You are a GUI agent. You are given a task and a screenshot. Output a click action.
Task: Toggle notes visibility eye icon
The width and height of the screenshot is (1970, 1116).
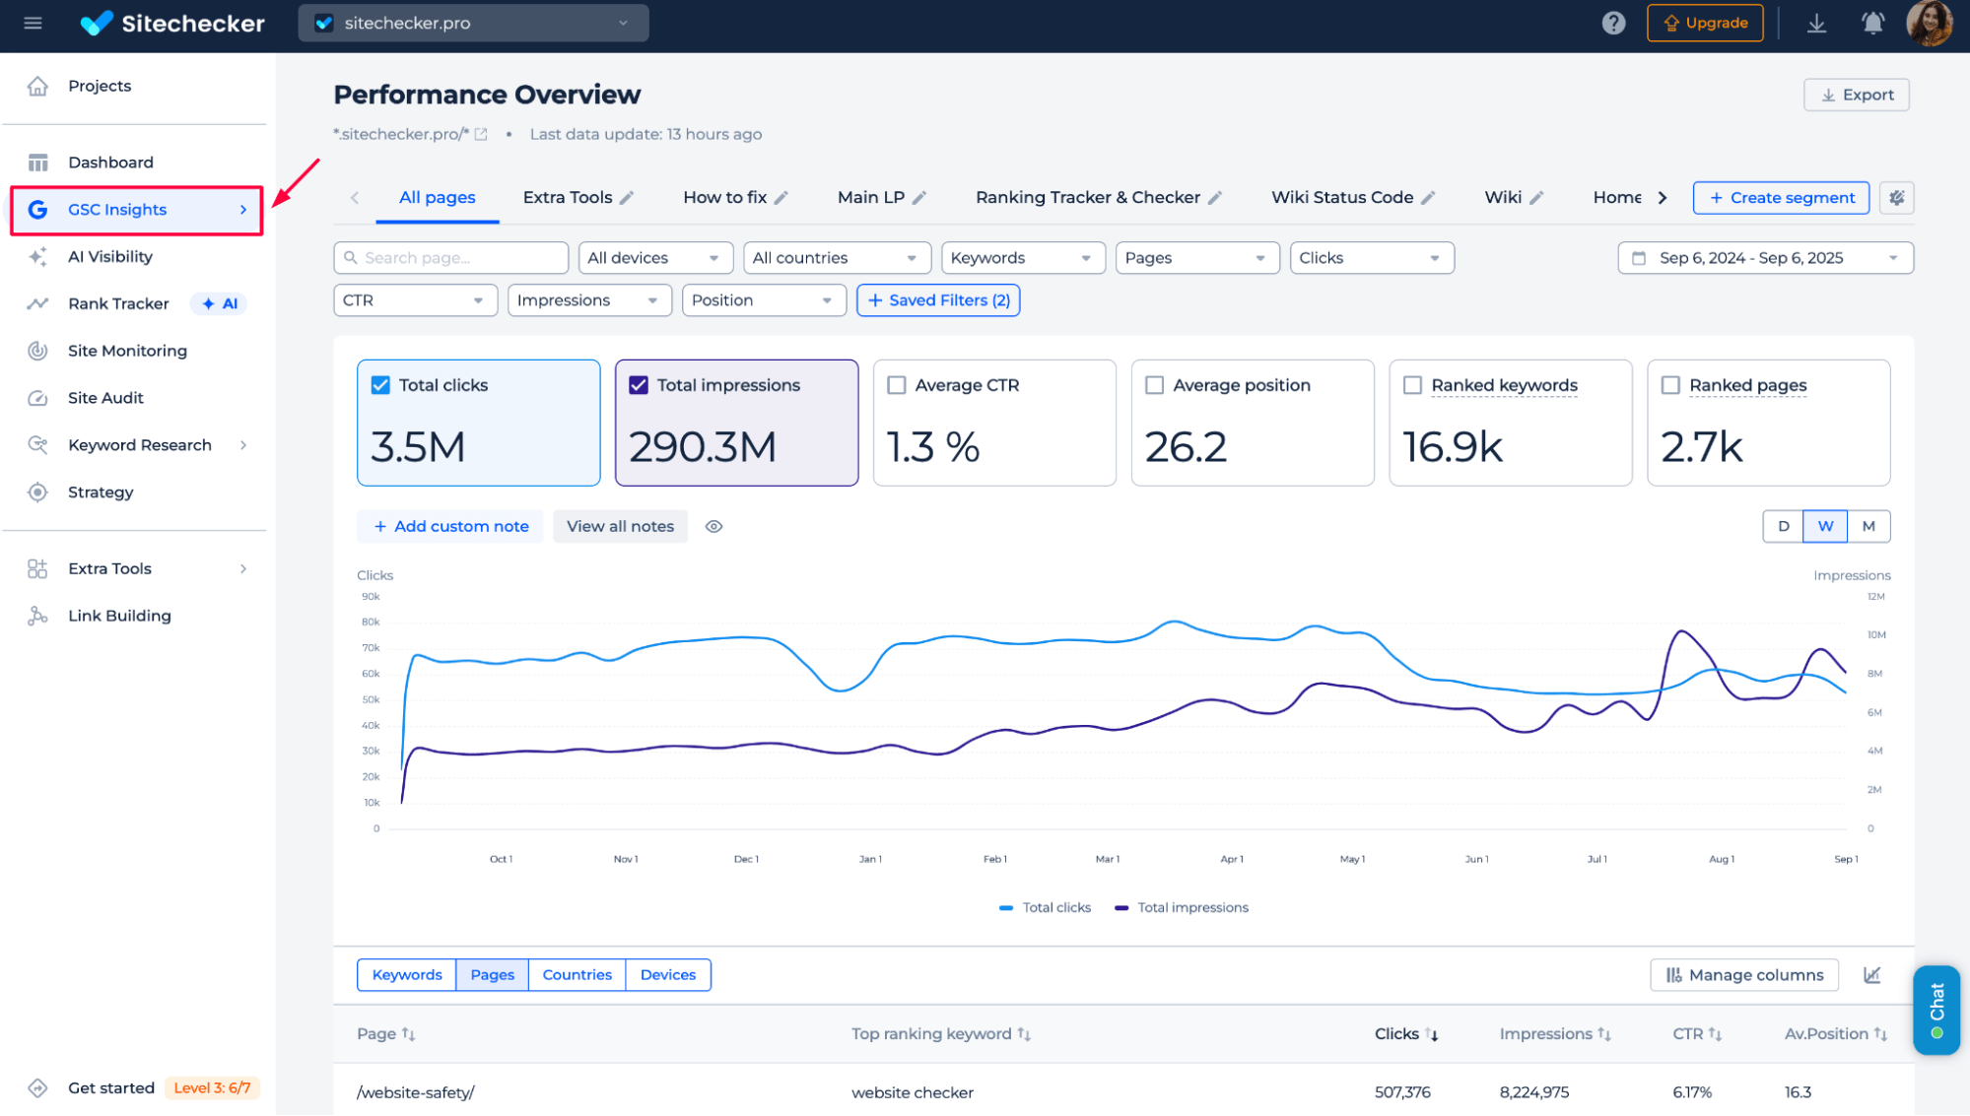coord(714,527)
